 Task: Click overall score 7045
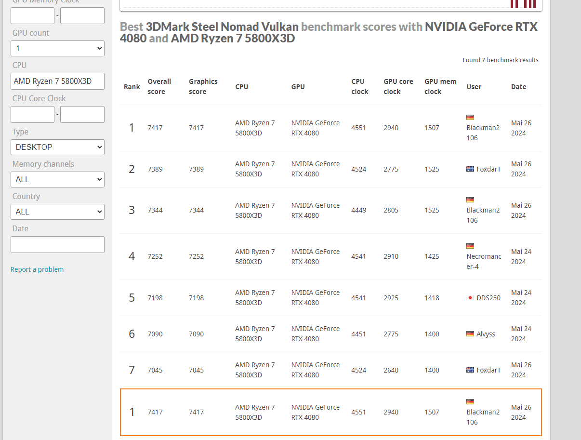(x=155, y=370)
